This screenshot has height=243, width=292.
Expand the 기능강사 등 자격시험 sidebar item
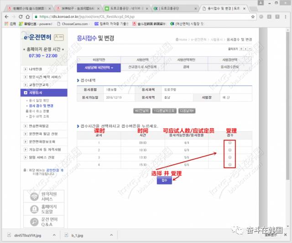(44, 150)
